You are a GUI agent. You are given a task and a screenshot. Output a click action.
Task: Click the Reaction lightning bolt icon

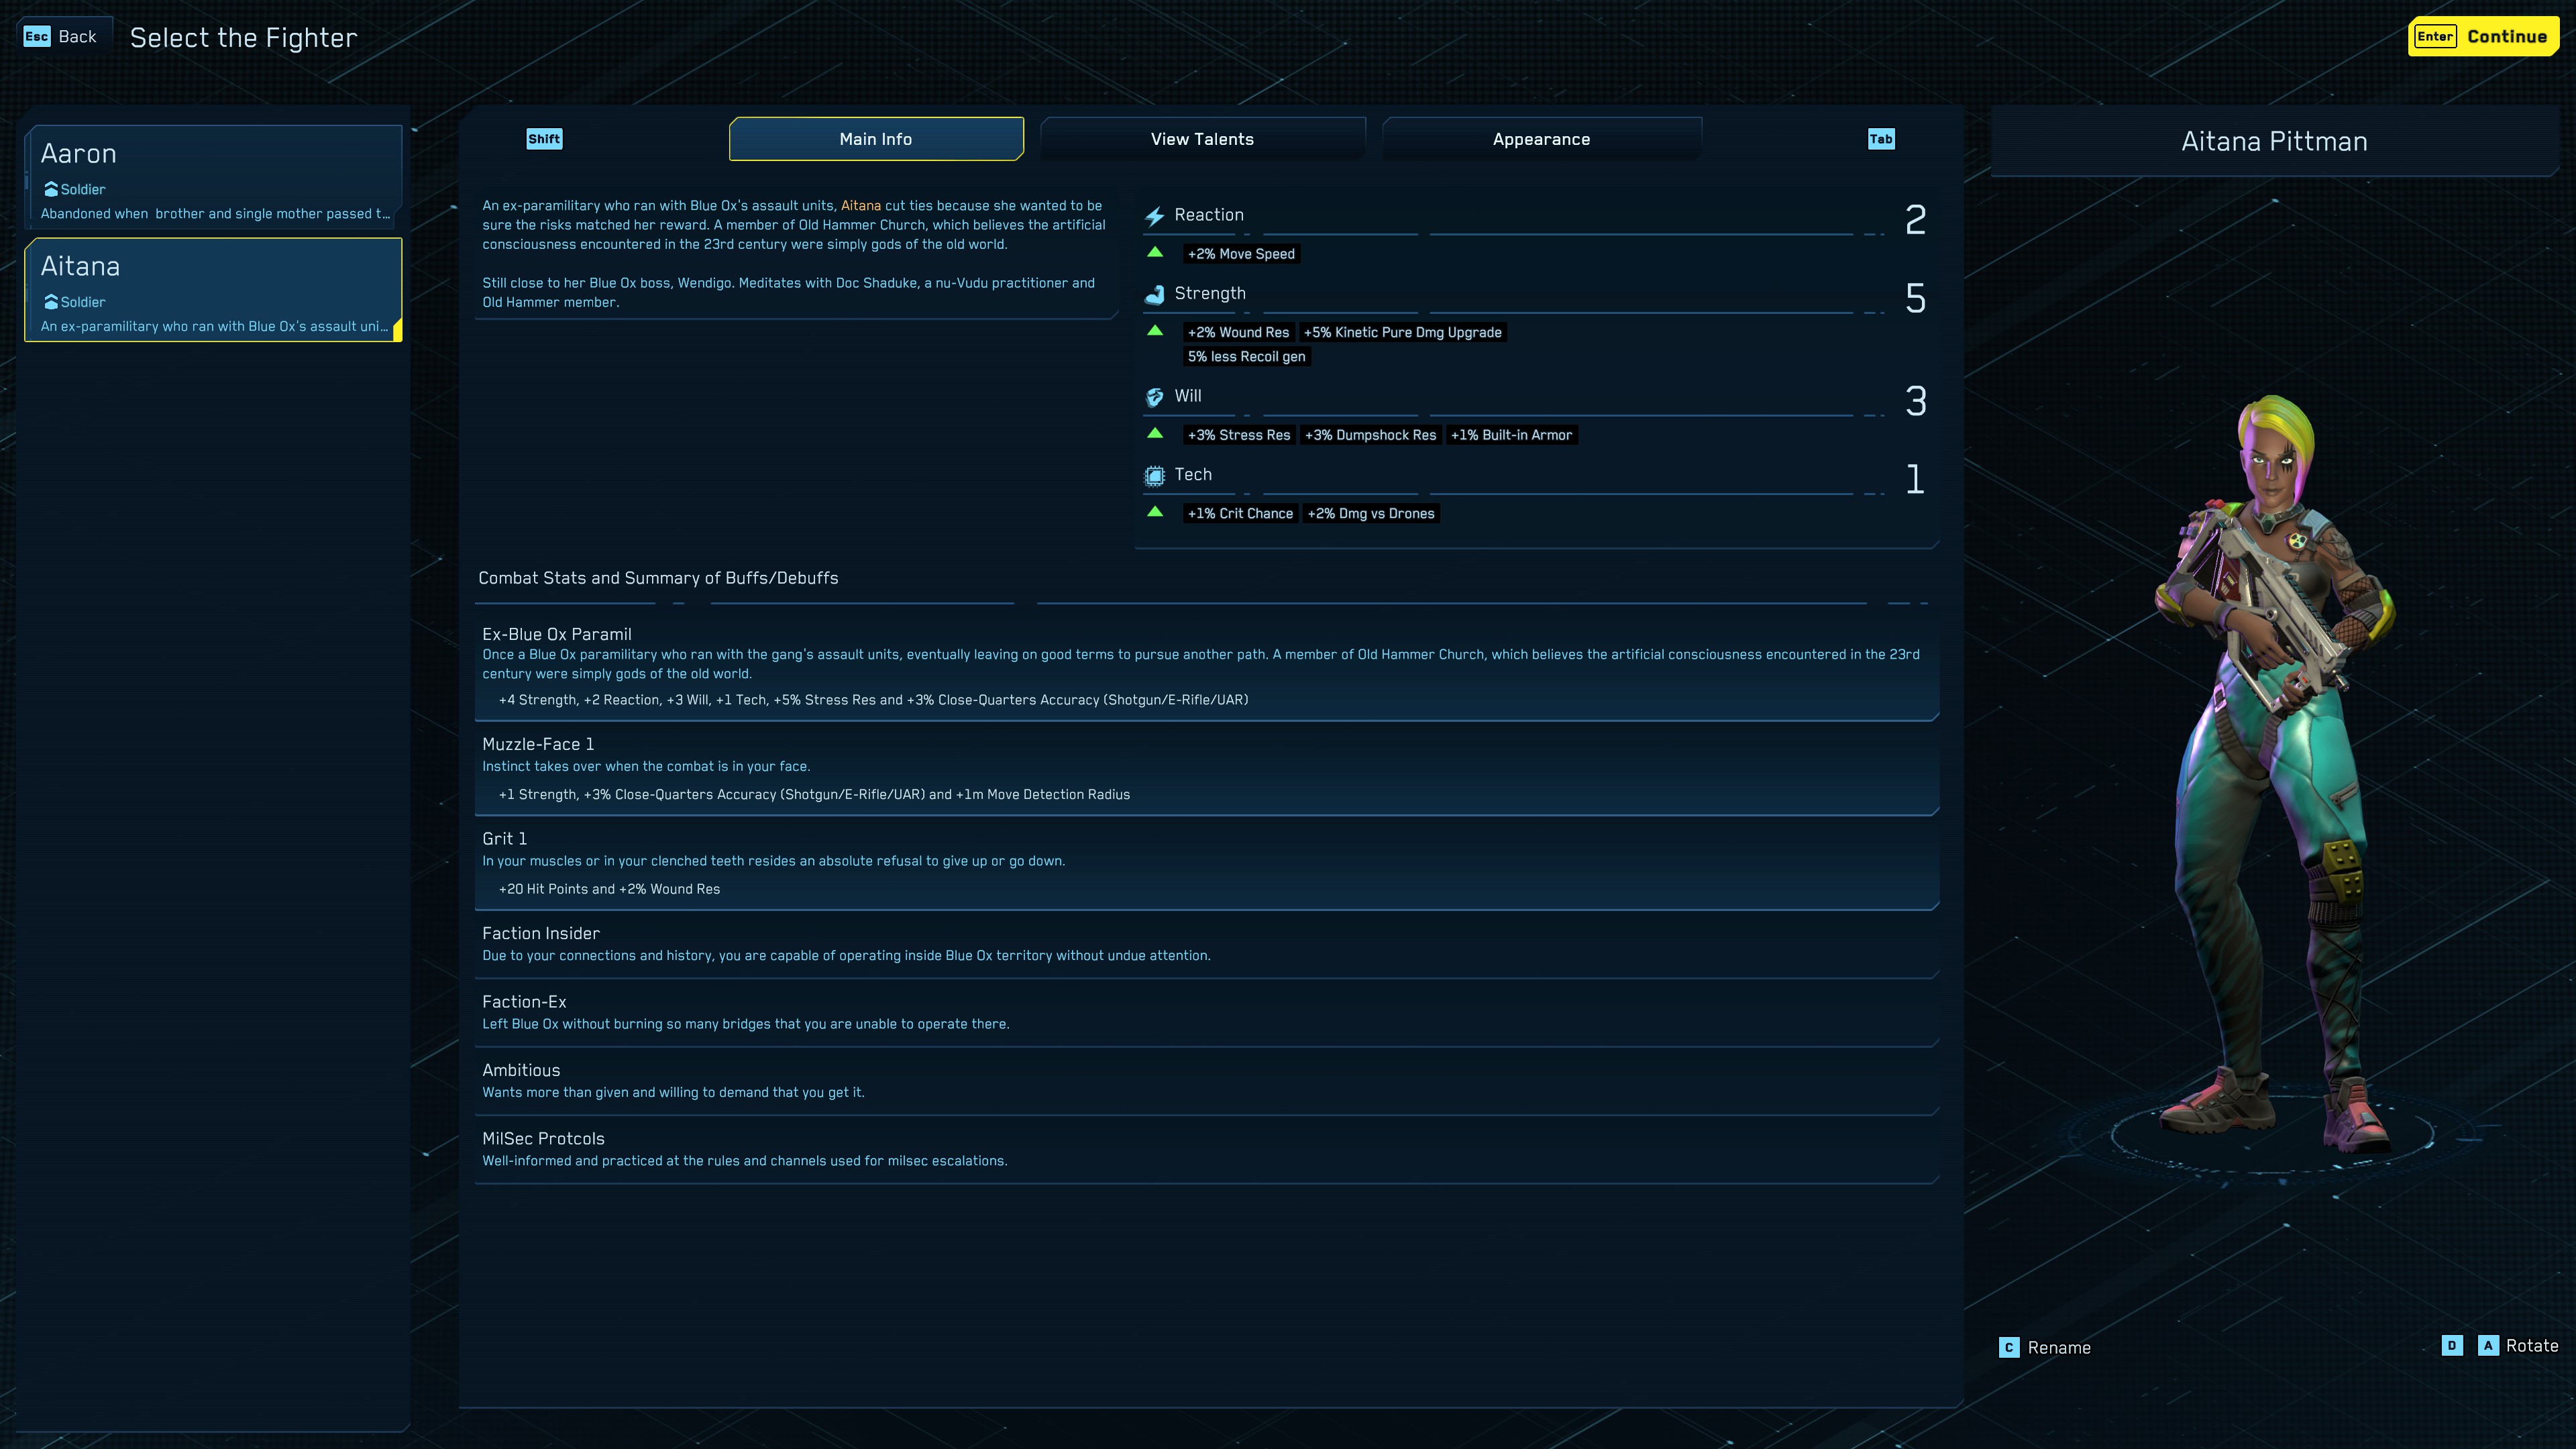pos(1154,216)
